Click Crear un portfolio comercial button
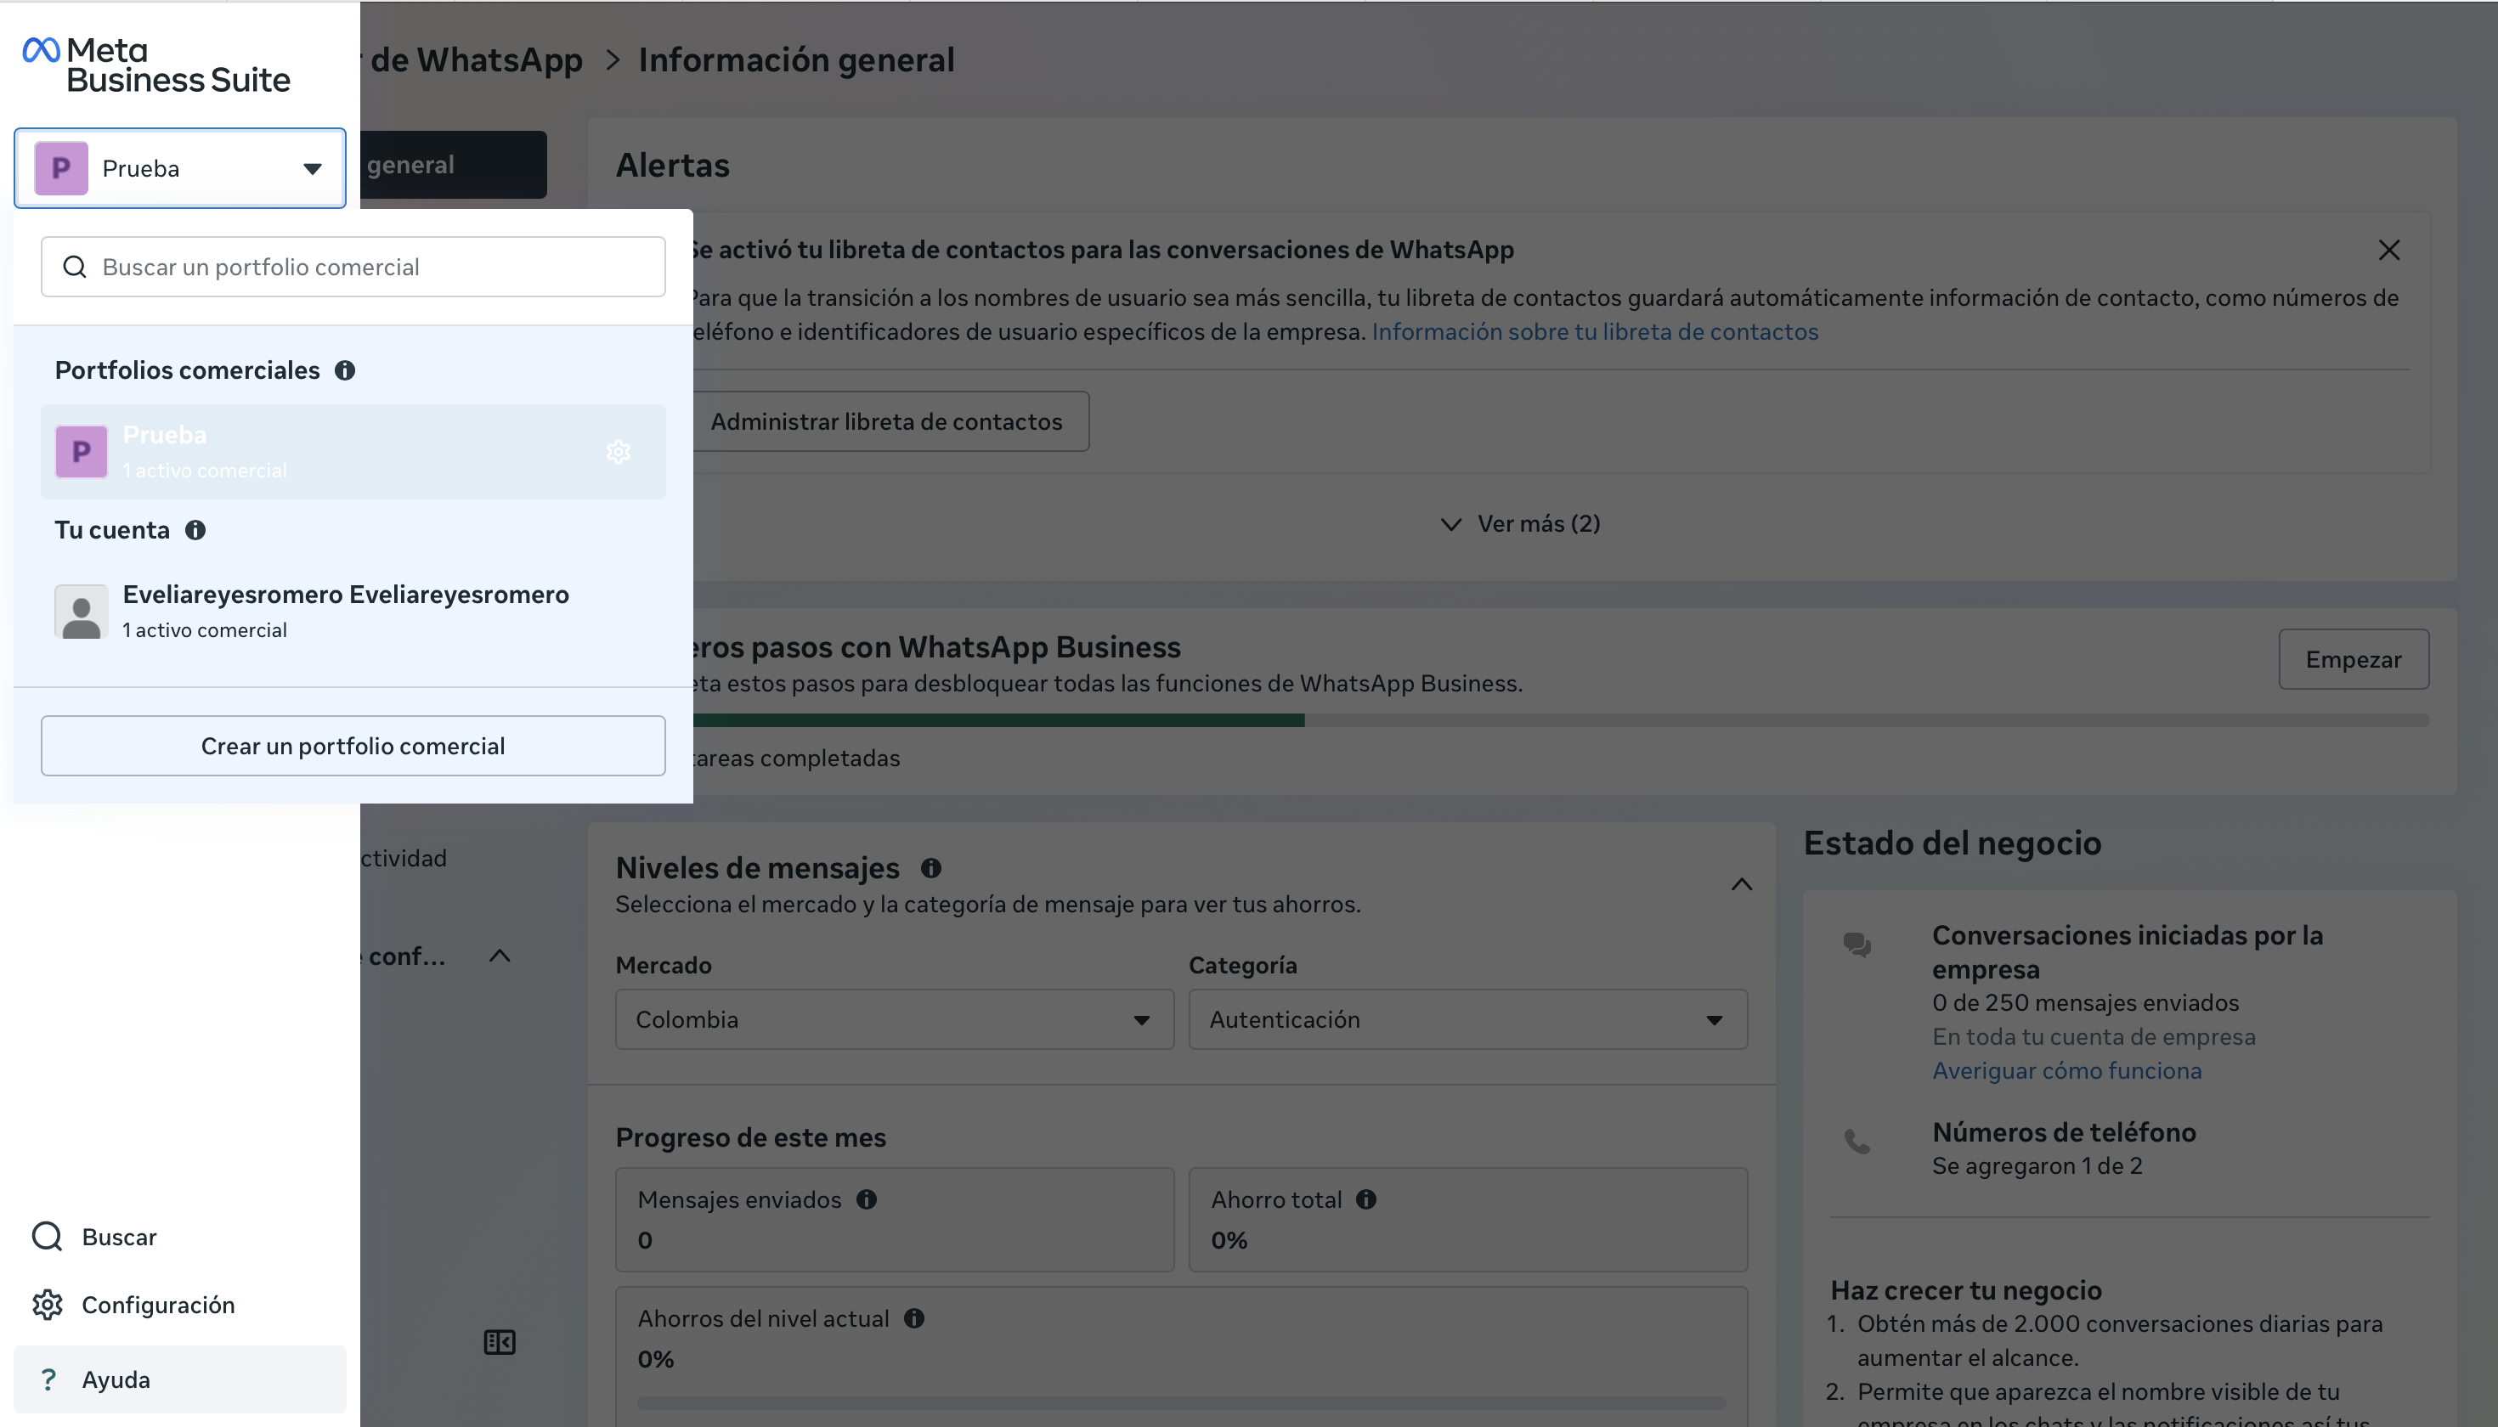The image size is (2498, 1427). (x=353, y=746)
